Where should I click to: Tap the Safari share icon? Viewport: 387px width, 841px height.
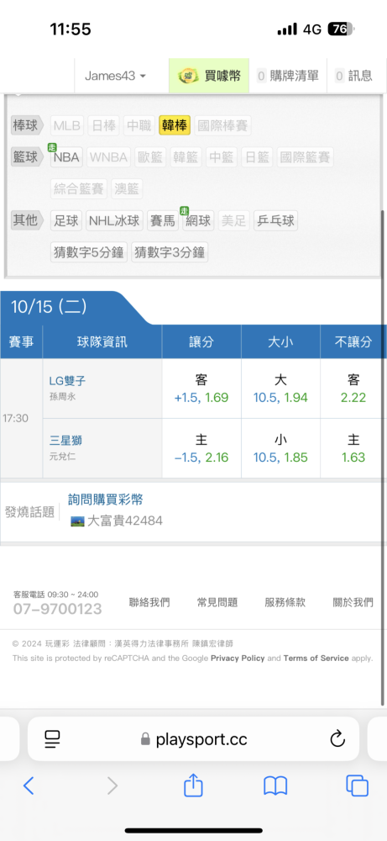coord(193,785)
